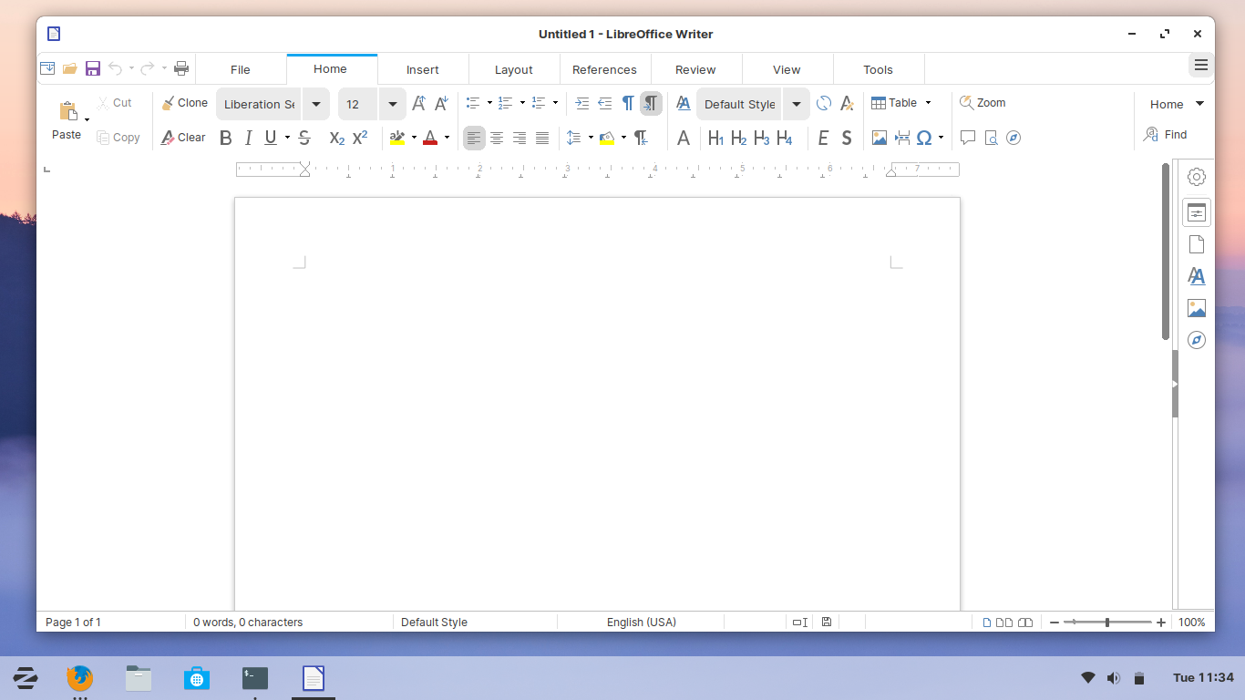Click the Clone formatting button

tap(185, 103)
